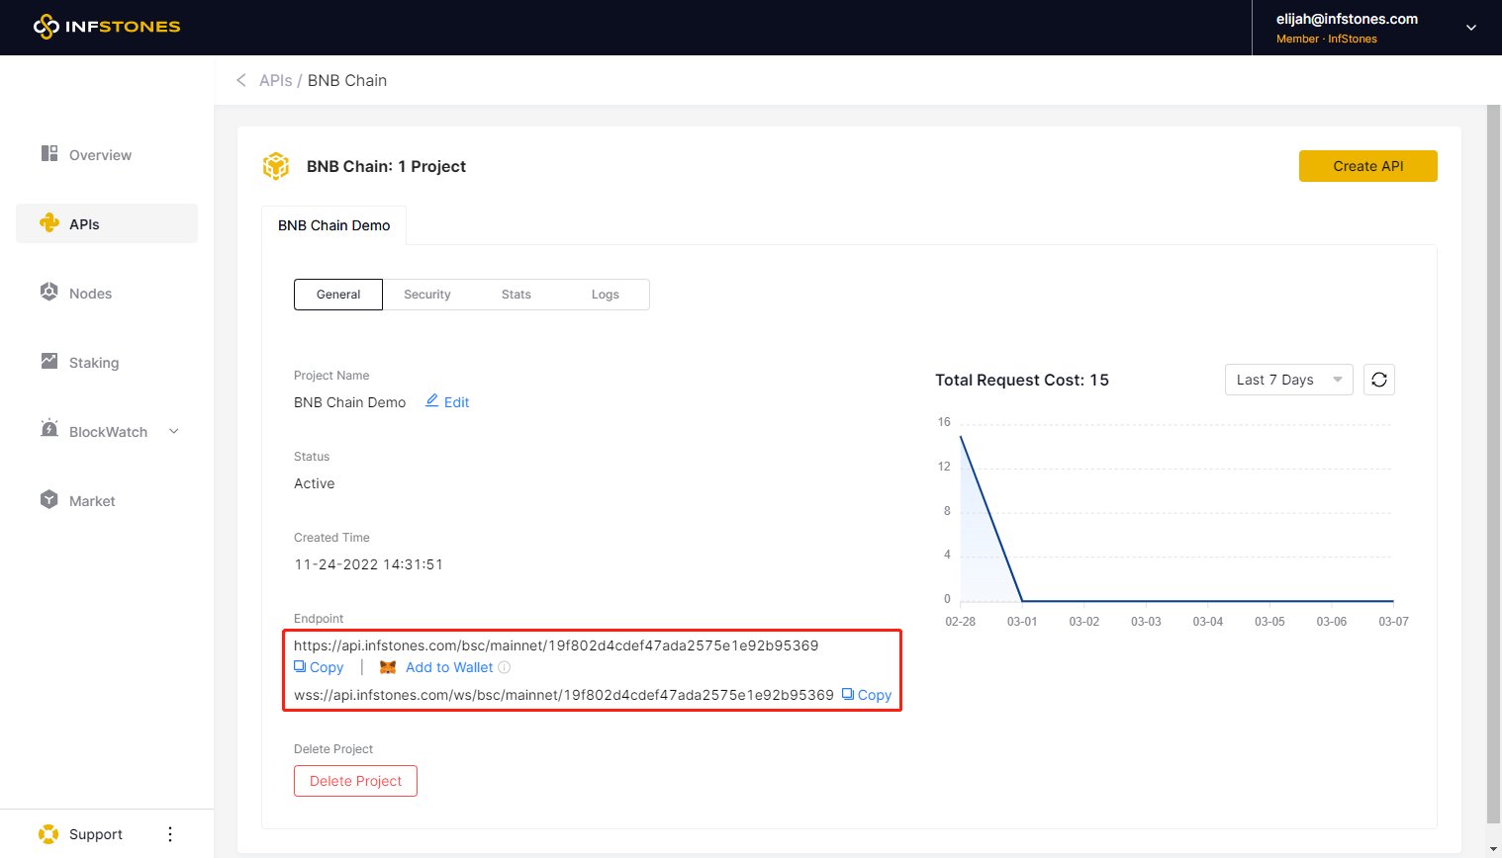Image resolution: width=1502 pixels, height=858 pixels.
Task: Click the Staking chart icon
Action: coord(49,361)
